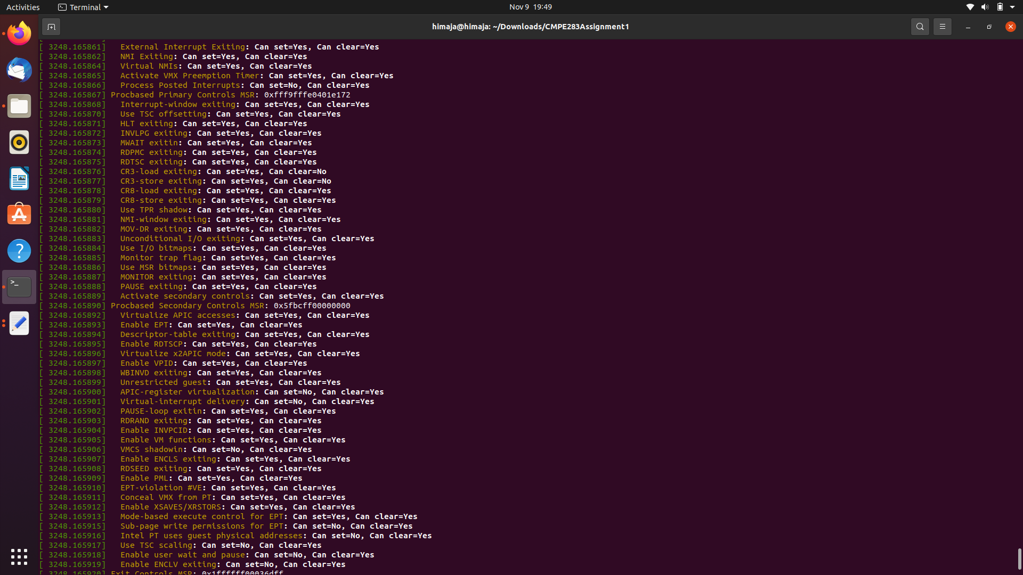
Task: Open the terminal hamburger menu
Action: 942,27
